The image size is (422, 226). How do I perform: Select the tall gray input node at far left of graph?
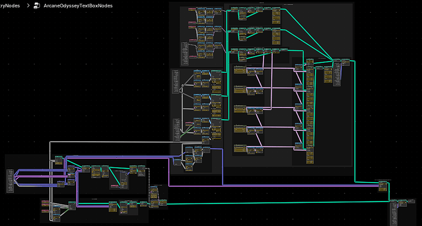(x=10, y=181)
